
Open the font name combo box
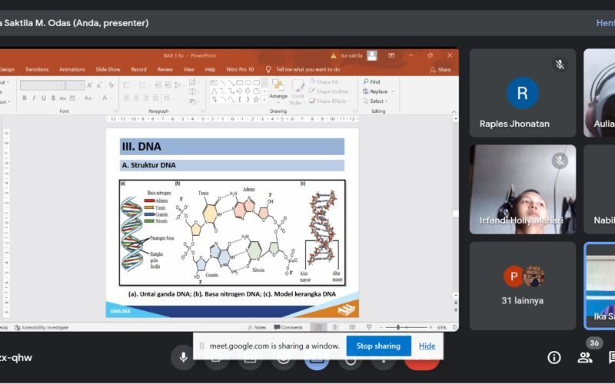tap(42, 85)
